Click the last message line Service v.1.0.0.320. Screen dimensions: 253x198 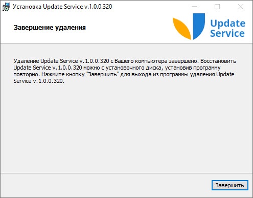pyautogui.click(x=39, y=81)
